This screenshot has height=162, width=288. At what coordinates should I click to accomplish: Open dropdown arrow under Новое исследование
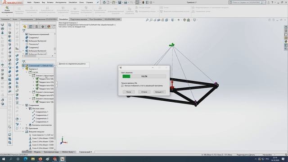7,15
